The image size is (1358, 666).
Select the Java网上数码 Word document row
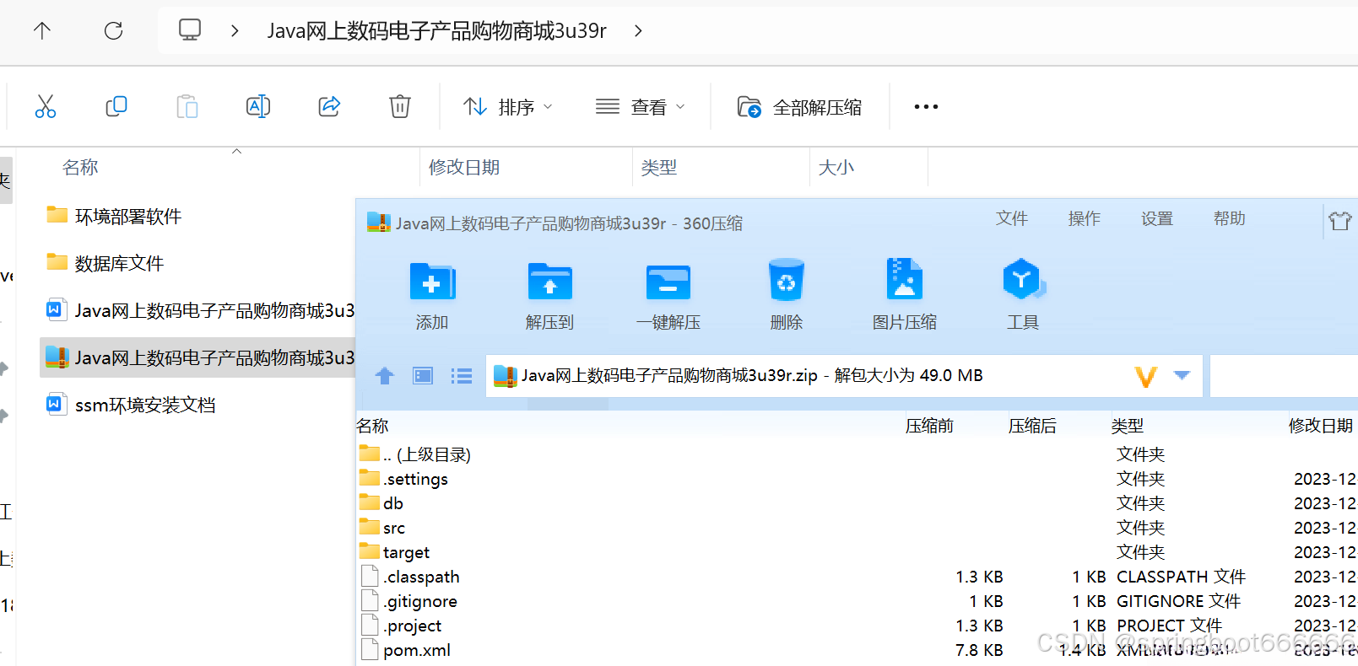click(x=199, y=310)
